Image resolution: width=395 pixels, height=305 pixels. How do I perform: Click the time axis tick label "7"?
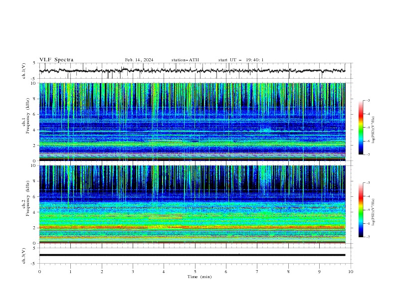257,272
